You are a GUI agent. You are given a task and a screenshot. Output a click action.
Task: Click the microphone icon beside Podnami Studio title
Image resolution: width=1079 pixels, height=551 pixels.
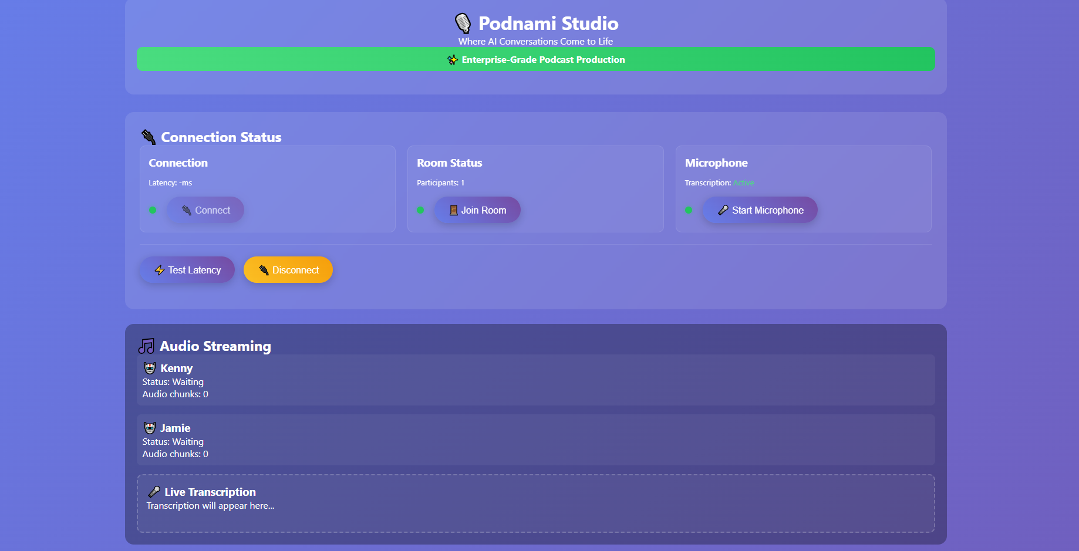coord(463,23)
